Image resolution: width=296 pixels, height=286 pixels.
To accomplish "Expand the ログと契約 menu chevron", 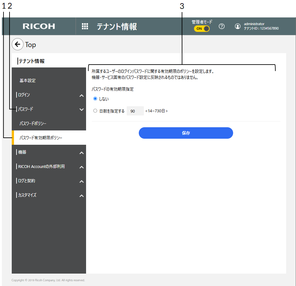I will (x=82, y=181).
